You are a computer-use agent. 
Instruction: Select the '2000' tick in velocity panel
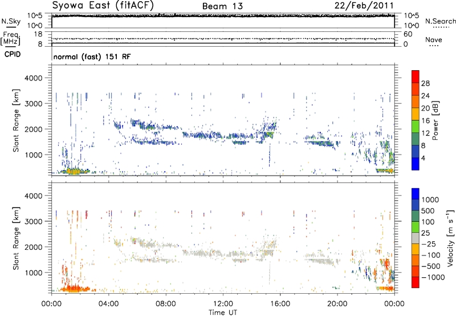tap(34, 247)
